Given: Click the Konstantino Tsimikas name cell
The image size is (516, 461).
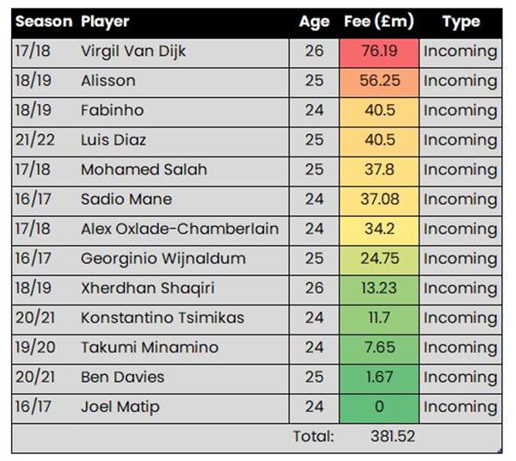Looking at the screenshot, I should click(x=163, y=317).
